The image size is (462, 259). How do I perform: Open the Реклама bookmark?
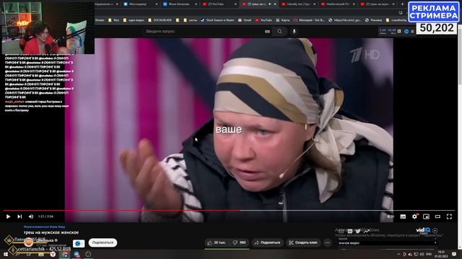(374, 20)
